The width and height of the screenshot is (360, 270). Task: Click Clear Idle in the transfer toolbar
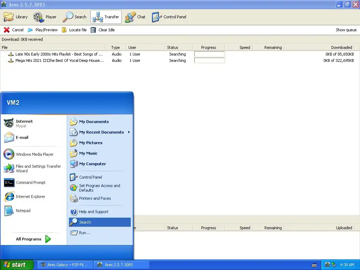(x=103, y=30)
